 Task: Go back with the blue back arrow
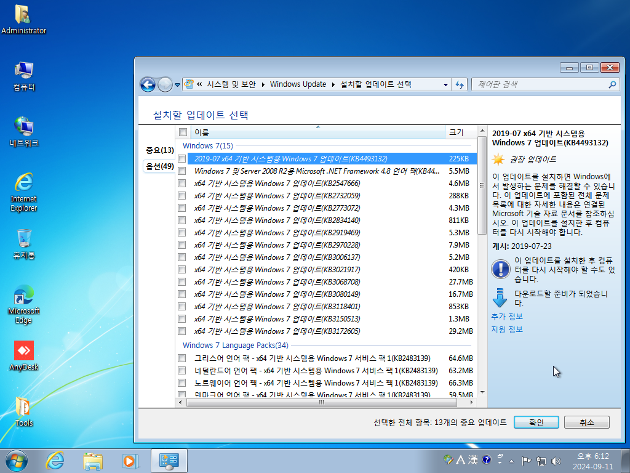click(148, 84)
